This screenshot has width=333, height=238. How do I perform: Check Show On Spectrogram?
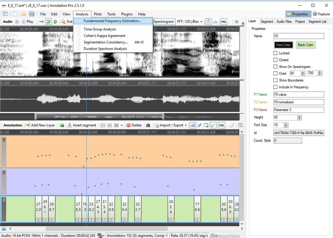(275, 67)
